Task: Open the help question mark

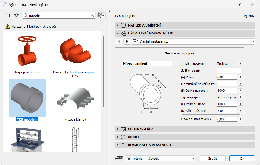Action: [x=240, y=4]
